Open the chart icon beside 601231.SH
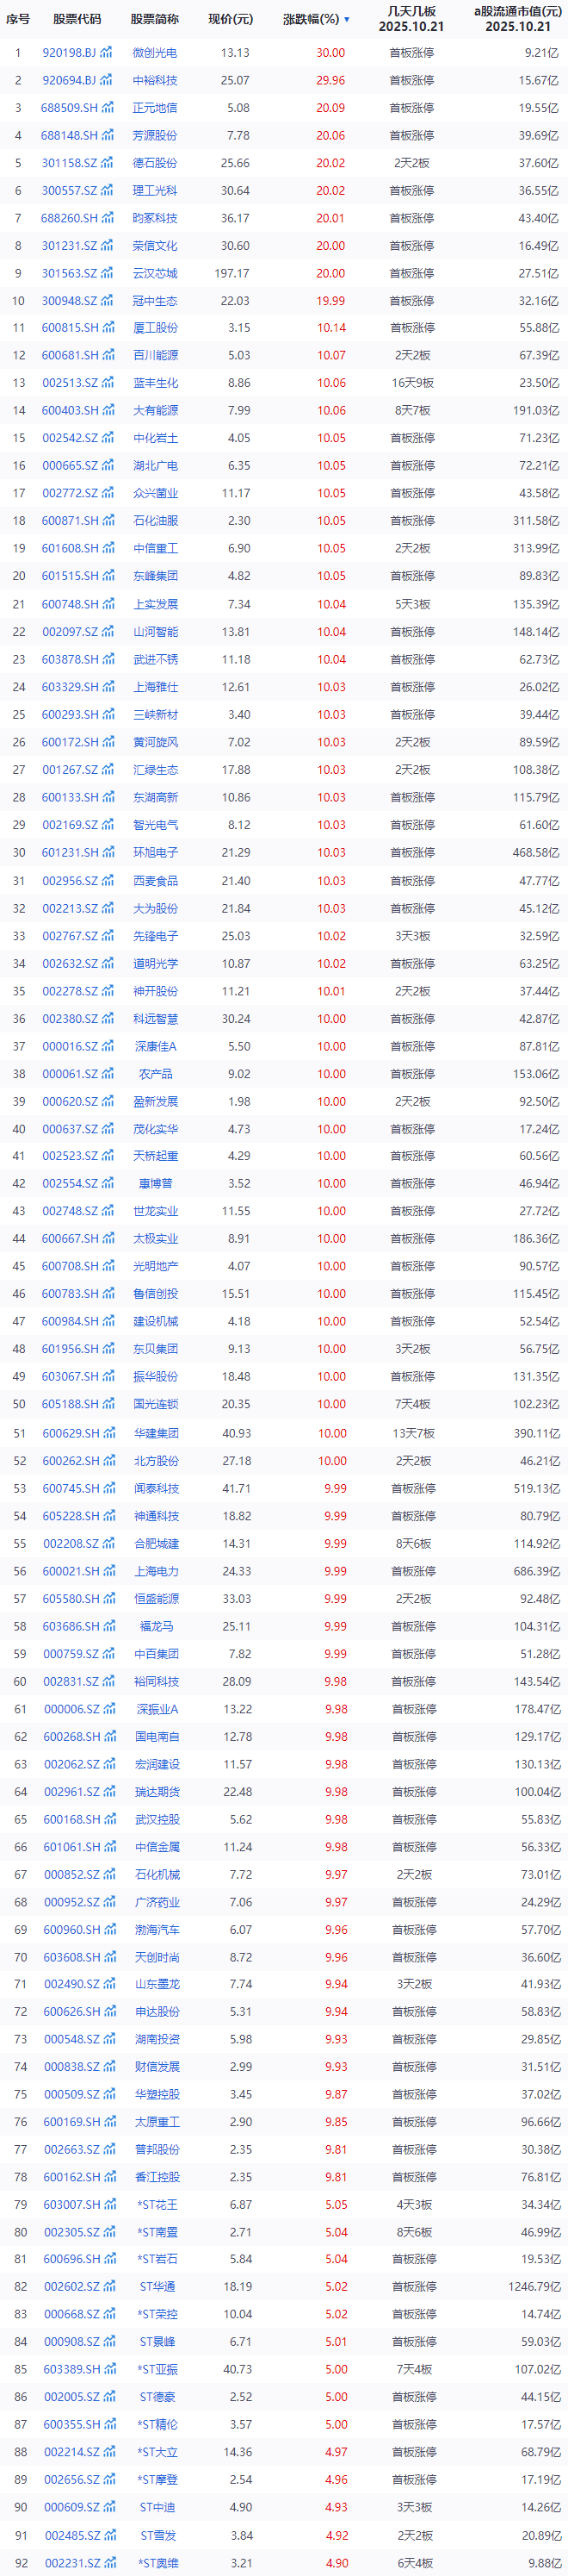Screen dimensions: 568x2576 coord(108,852)
